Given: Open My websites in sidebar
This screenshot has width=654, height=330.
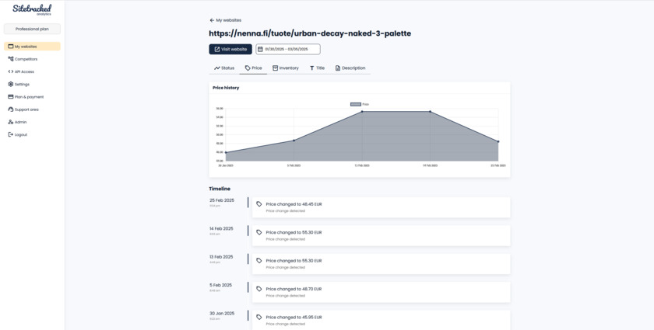Looking at the screenshot, I should 32,47.
